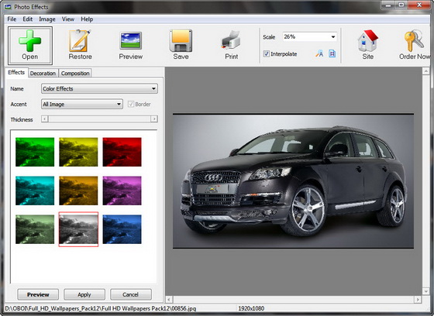Toggle the Interpolate checkbox

coord(267,53)
